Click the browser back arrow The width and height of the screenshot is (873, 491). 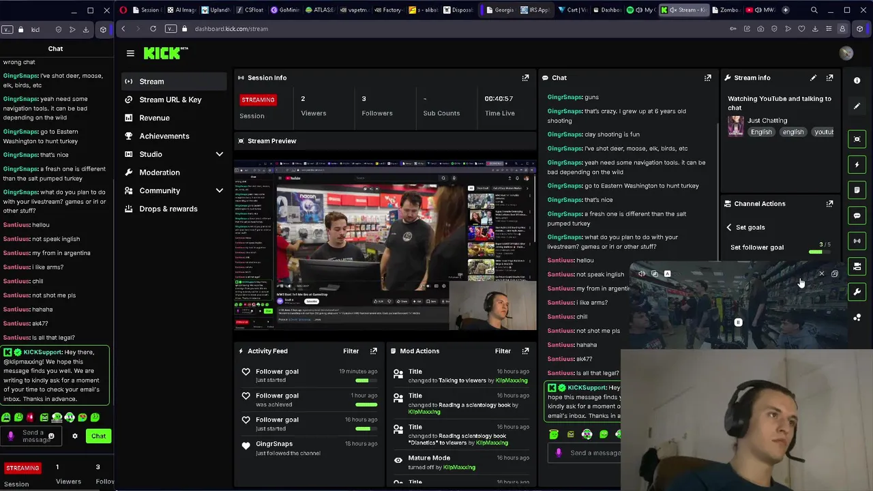coord(123,29)
